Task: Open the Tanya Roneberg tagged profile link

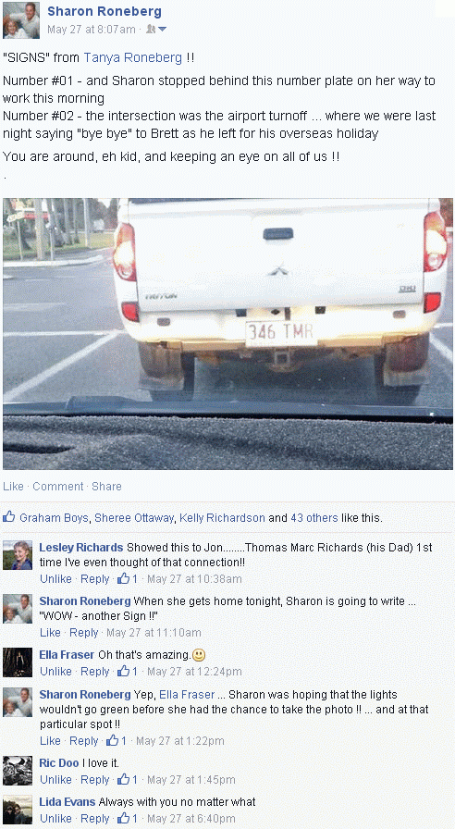Action: click(133, 58)
